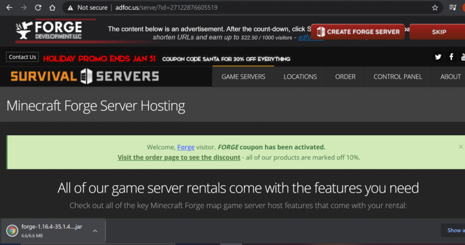
Task: Go to the Order page tab
Action: [345, 77]
